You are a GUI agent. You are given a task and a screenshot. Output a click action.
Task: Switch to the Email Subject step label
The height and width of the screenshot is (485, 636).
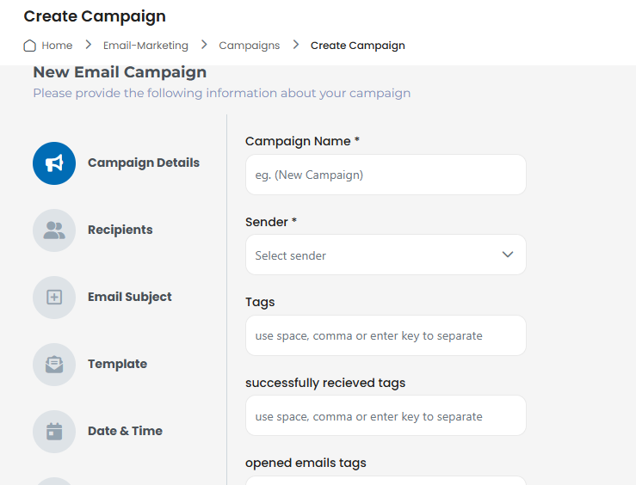pyautogui.click(x=130, y=297)
